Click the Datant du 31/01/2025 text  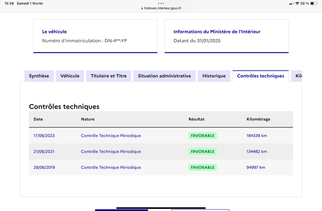(x=197, y=41)
